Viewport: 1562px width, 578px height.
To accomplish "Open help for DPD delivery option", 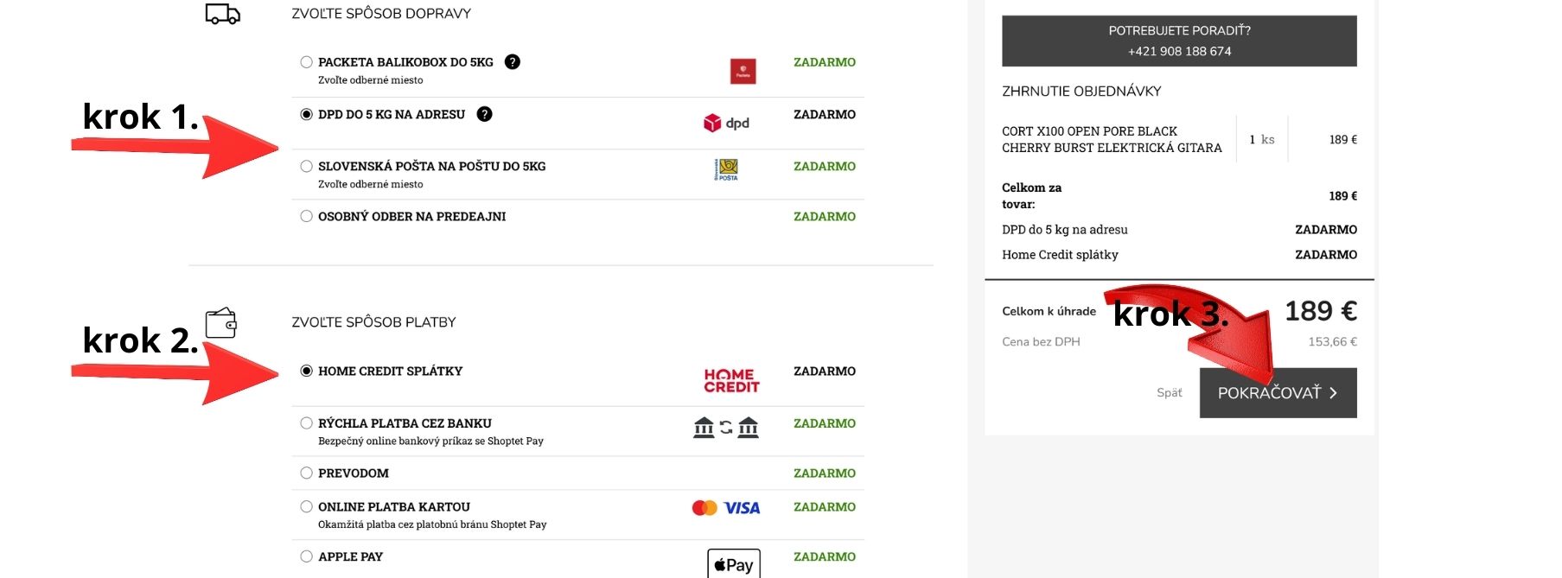I will pyautogui.click(x=485, y=114).
